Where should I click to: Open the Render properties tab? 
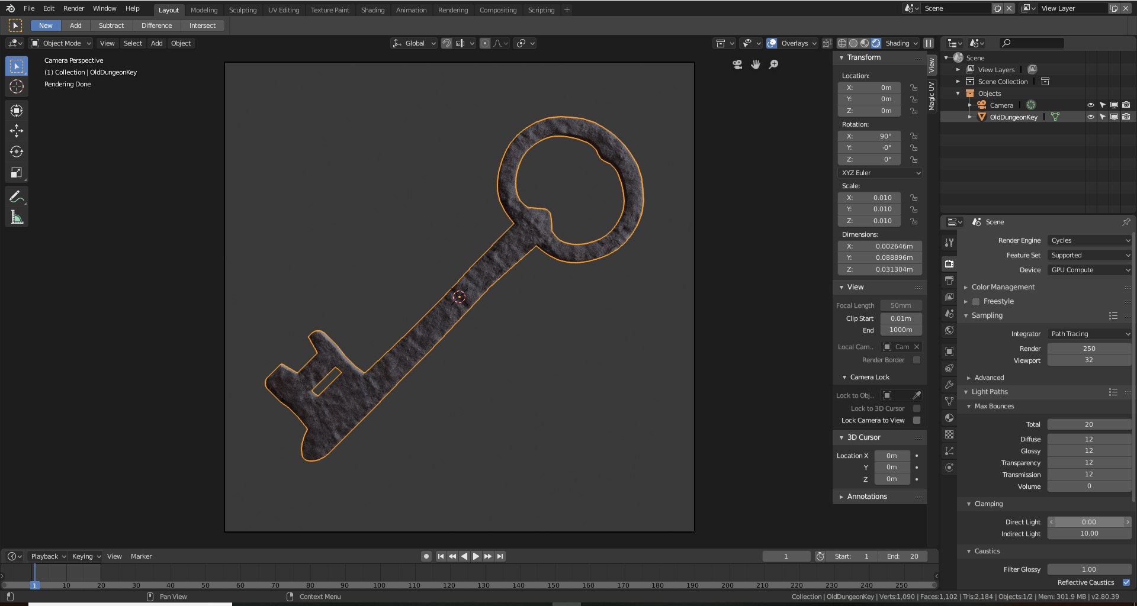949,263
